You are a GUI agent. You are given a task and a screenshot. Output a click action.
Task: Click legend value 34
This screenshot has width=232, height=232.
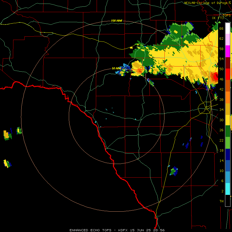221,110
